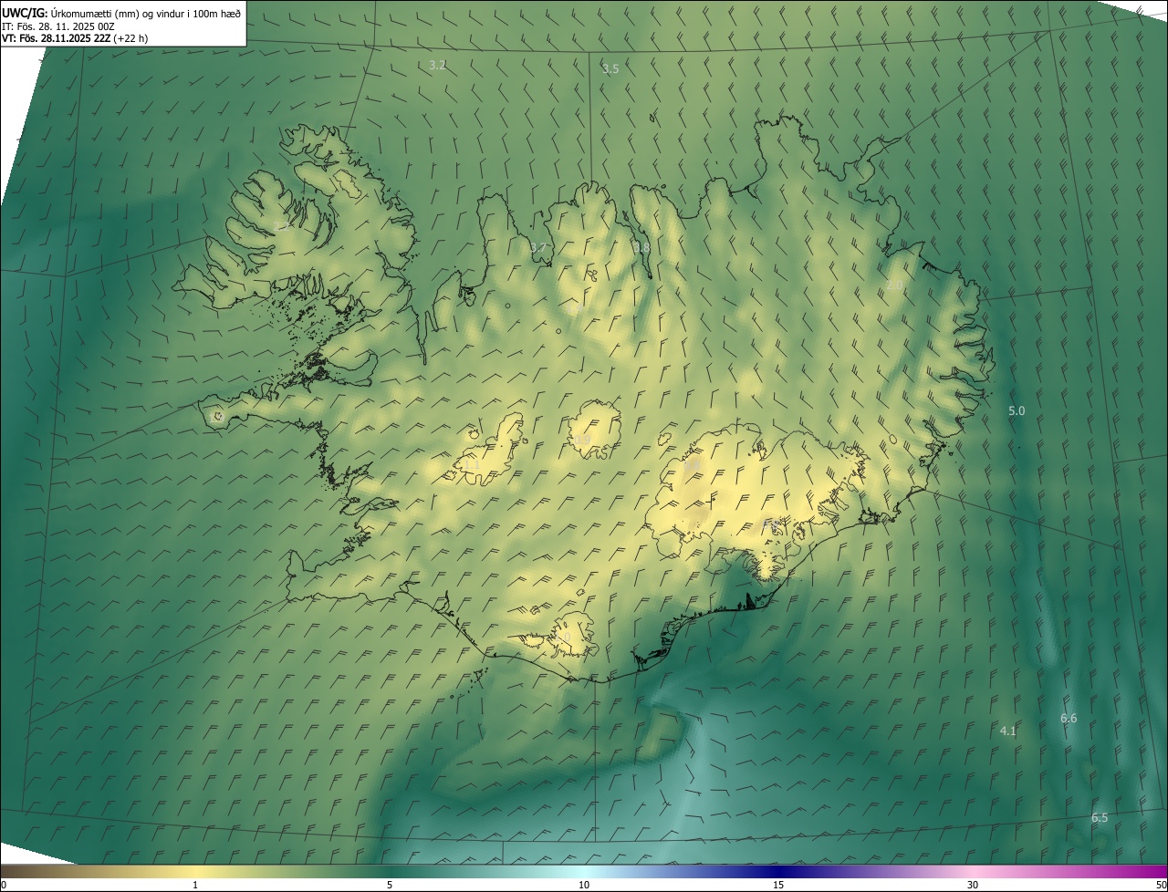Click the 30 tick on the color scale
The width and height of the screenshot is (1168, 892).
973,885
